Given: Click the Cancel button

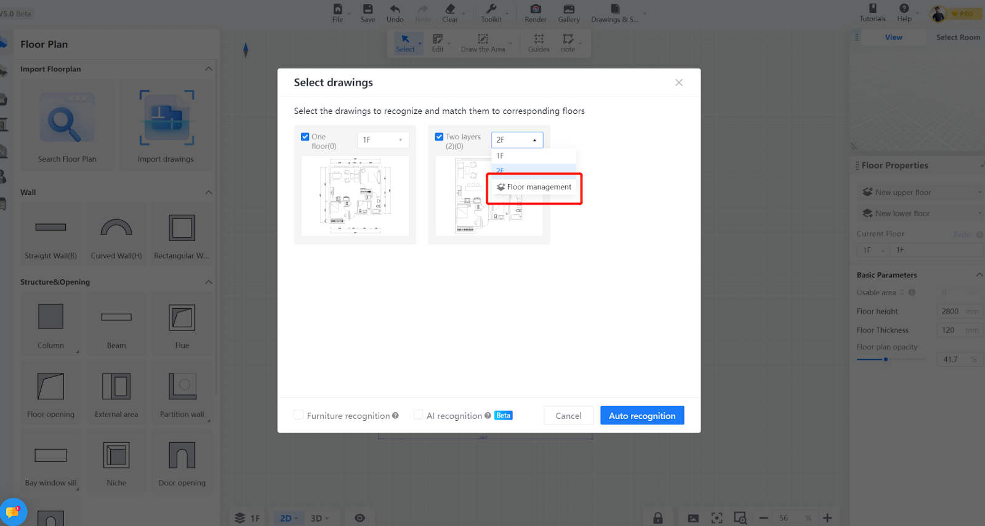Looking at the screenshot, I should (568, 415).
